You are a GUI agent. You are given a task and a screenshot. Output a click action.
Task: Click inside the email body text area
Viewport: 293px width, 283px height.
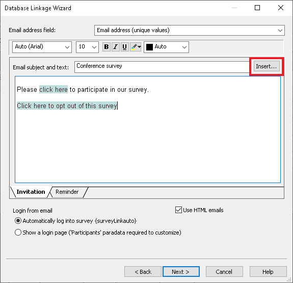148,130
